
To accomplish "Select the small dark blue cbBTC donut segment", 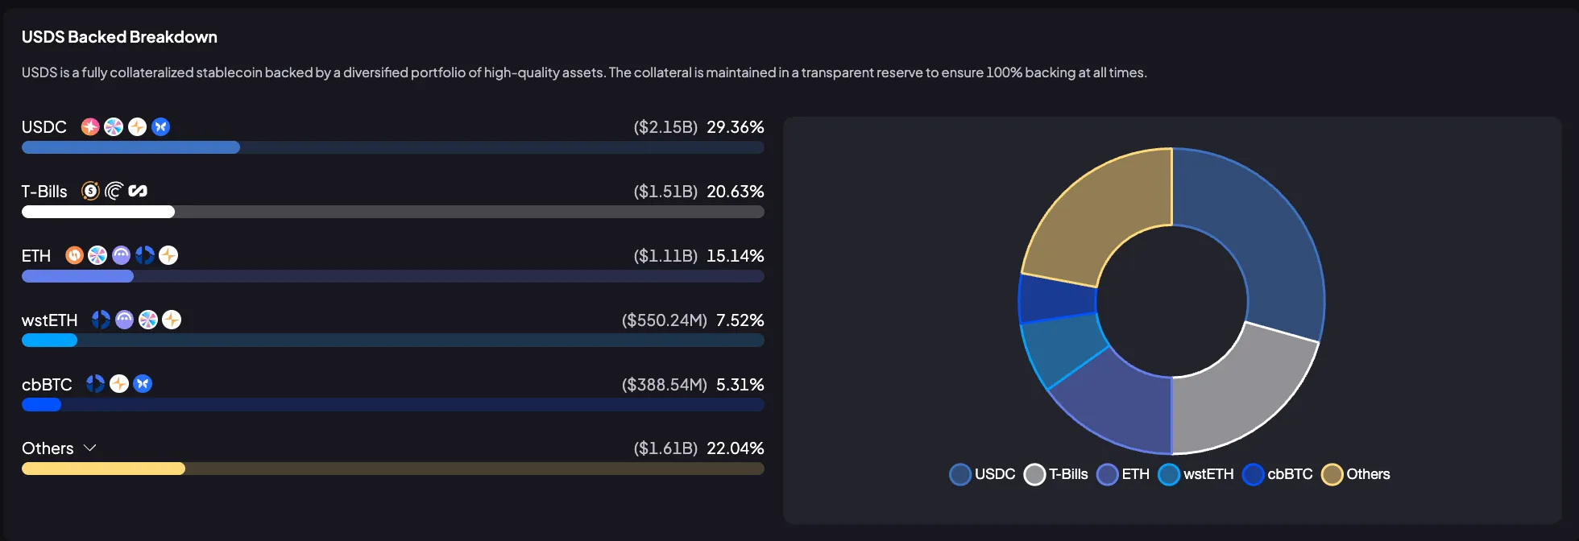I will point(1058,299).
